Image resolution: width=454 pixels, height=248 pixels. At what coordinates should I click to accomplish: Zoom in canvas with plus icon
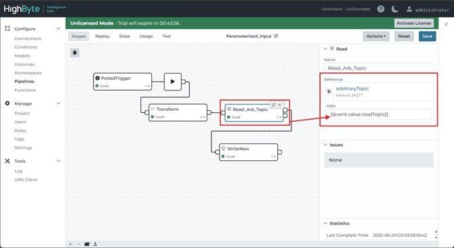(x=70, y=244)
